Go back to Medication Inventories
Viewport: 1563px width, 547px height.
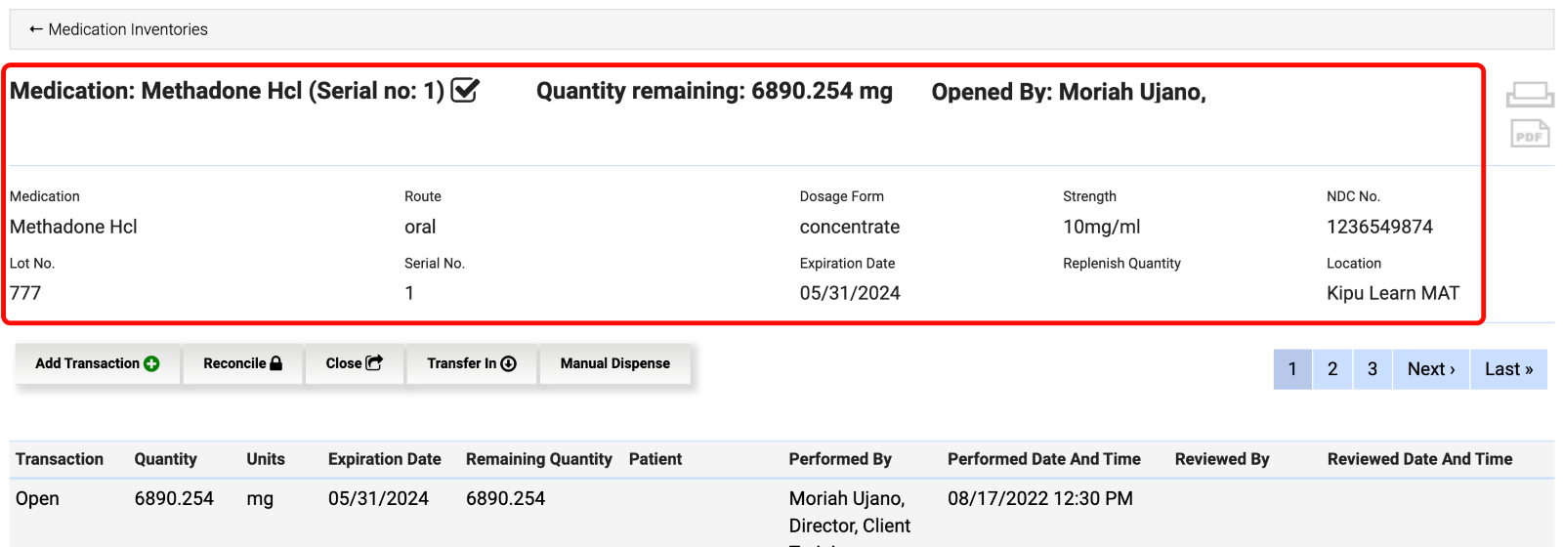[x=118, y=29]
